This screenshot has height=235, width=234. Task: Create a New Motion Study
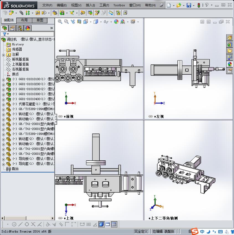[83, 13]
